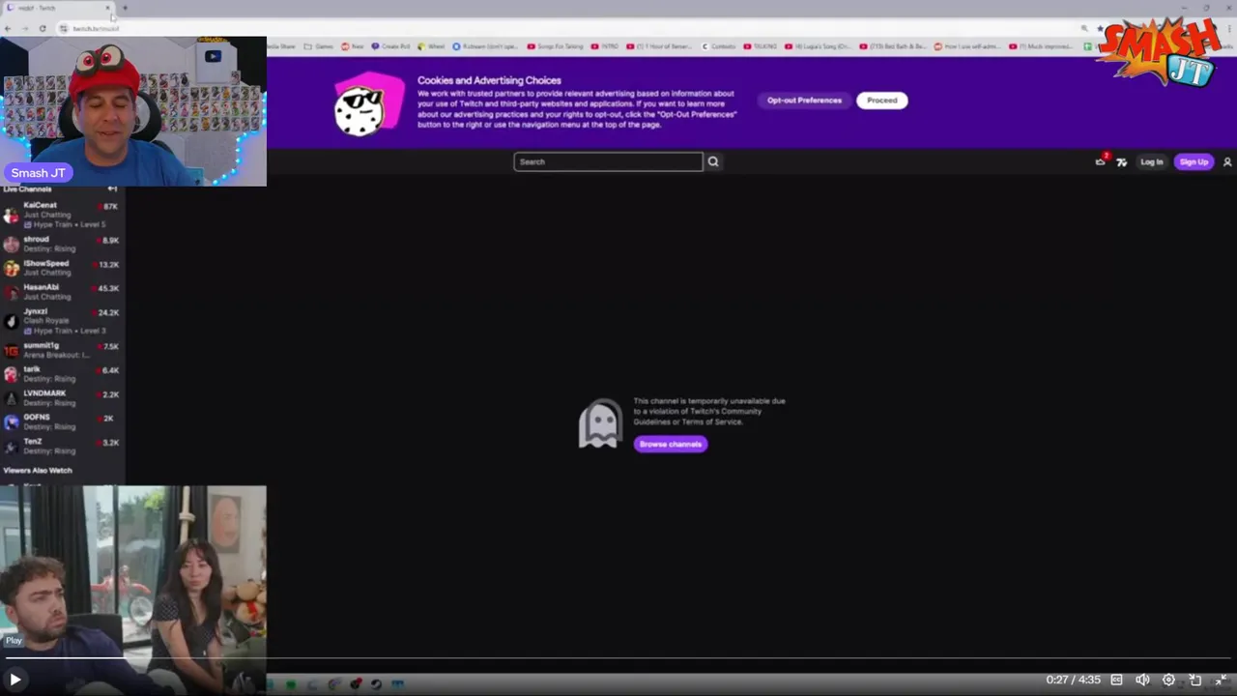The height and width of the screenshot is (696, 1237).
Task: Open video player settings gear
Action: point(1168,680)
